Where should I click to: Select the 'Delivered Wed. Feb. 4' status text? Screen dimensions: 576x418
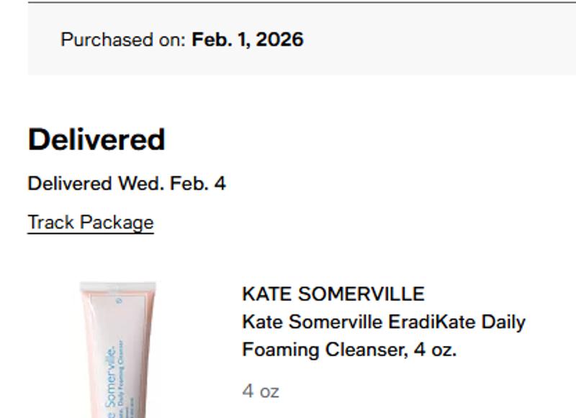pyautogui.click(x=127, y=183)
